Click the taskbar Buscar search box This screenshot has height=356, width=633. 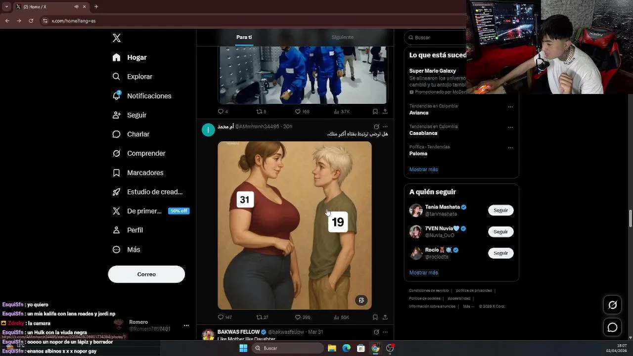288,348
